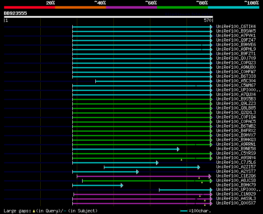
Task: Select the UniRef100_Q9LZ23 entry
Action: point(236,104)
